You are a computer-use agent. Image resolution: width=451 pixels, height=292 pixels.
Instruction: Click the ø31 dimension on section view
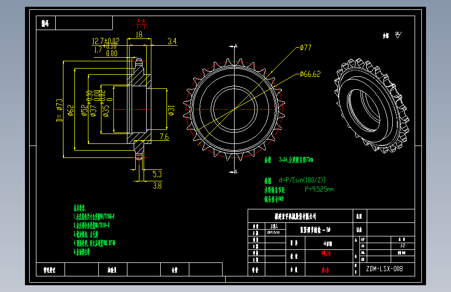point(171,111)
